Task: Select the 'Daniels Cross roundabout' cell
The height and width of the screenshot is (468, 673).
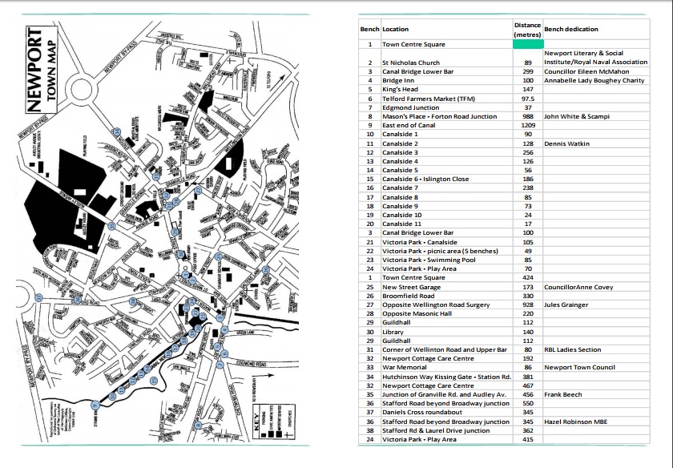Action: click(447, 412)
